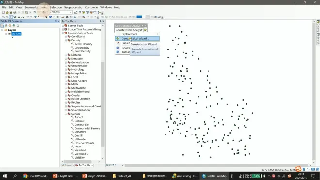Viewport: 320px width, 180px height.
Task: Click the Save icon in the Standard toolbar
Action: pyautogui.click(x=11, y=12)
